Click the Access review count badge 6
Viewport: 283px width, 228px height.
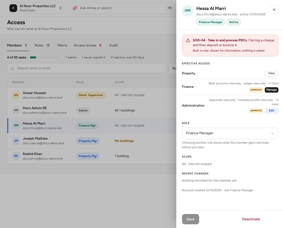click(100, 45)
